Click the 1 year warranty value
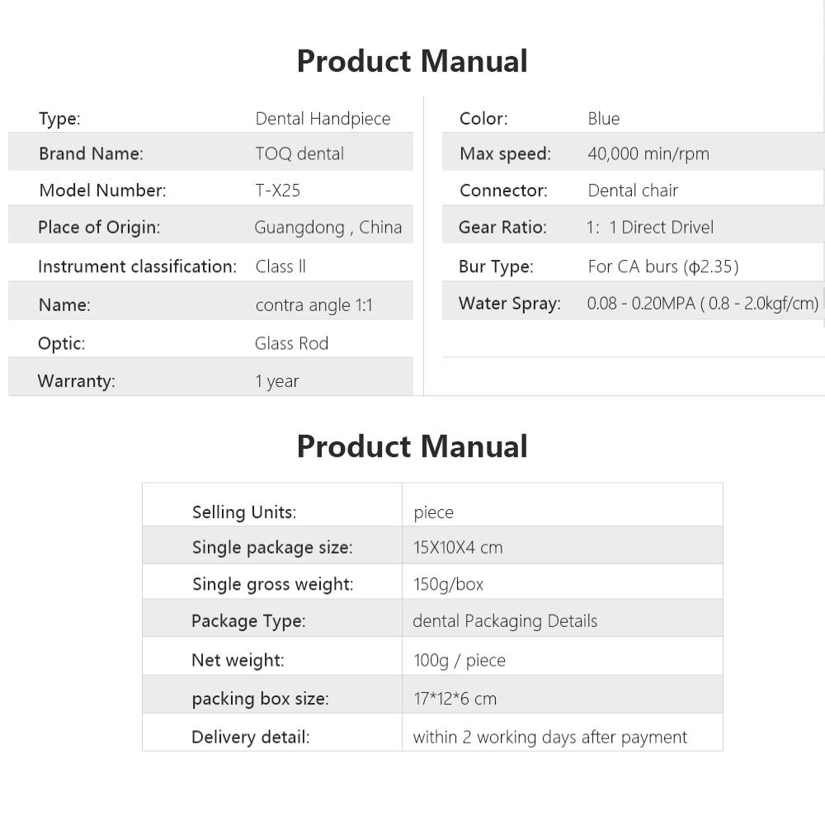Screen dimensions: 825x825 [277, 381]
